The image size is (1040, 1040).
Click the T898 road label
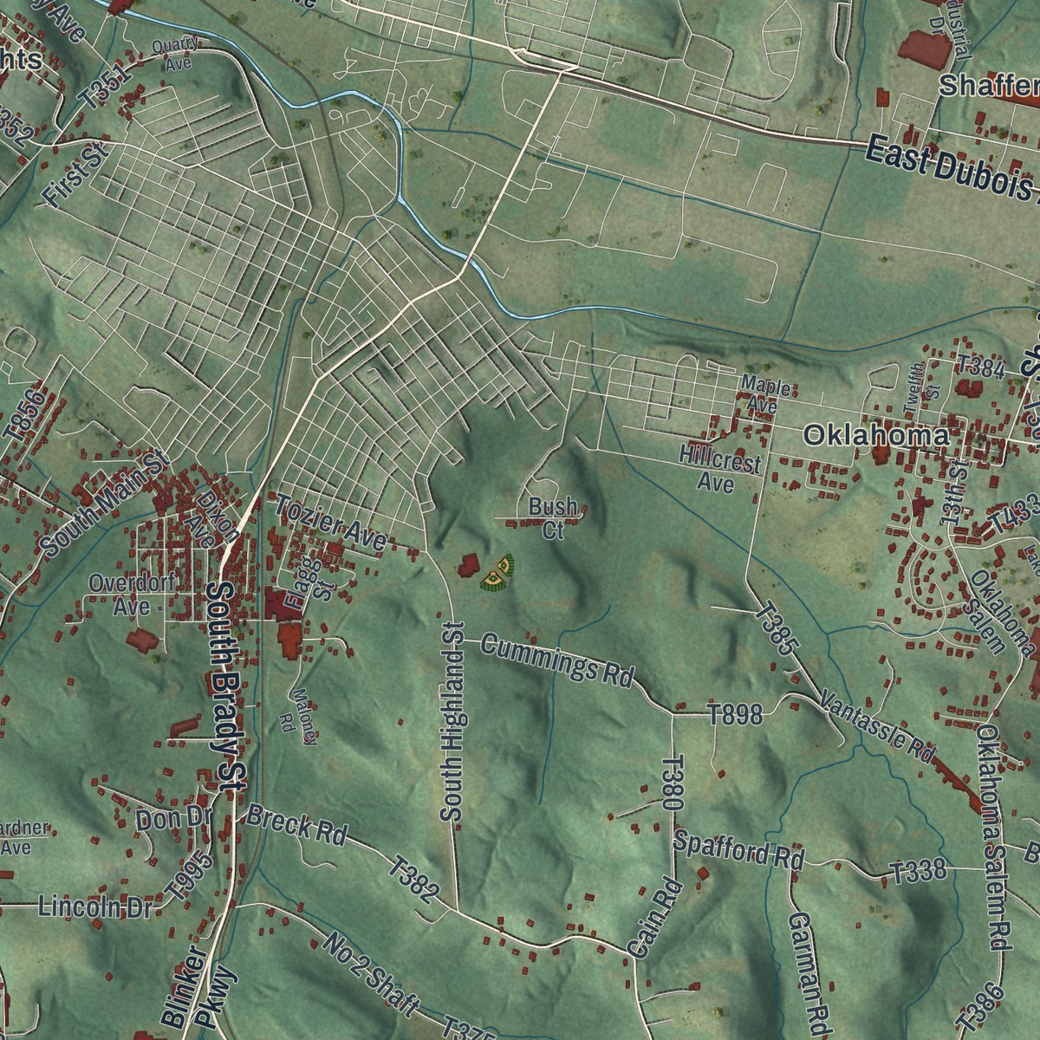[x=736, y=715]
